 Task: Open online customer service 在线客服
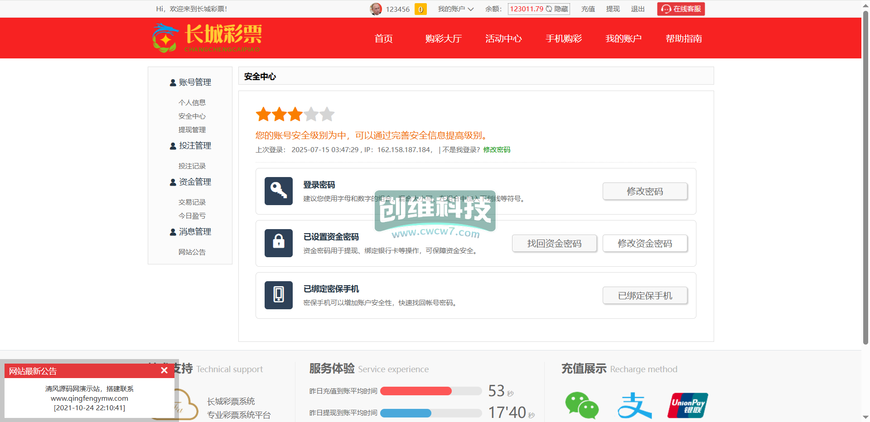(681, 9)
